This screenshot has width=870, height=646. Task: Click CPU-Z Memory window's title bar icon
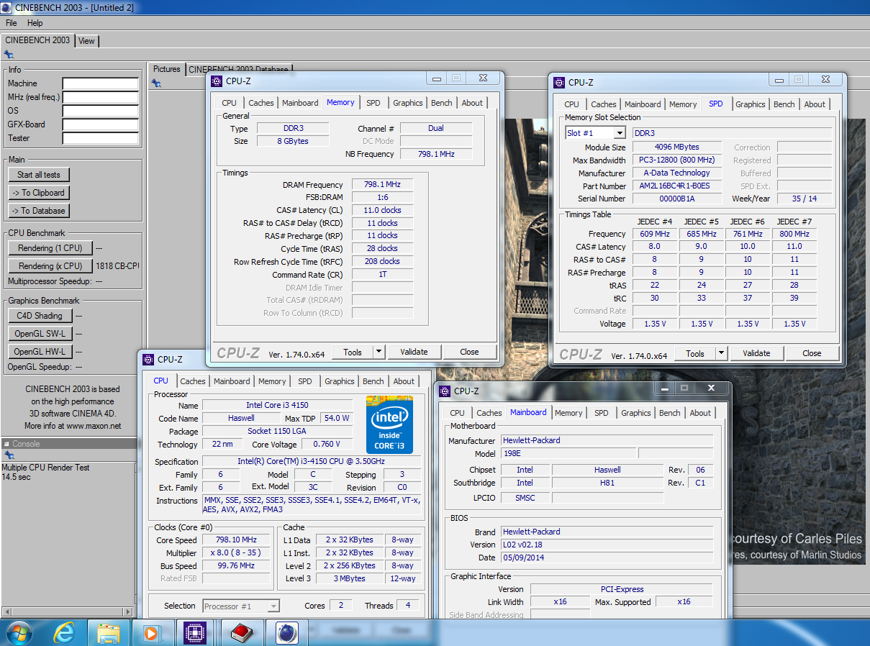217,81
